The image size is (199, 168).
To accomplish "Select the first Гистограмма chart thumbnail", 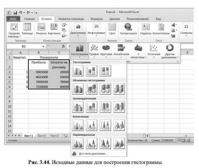I will coord(78,71).
